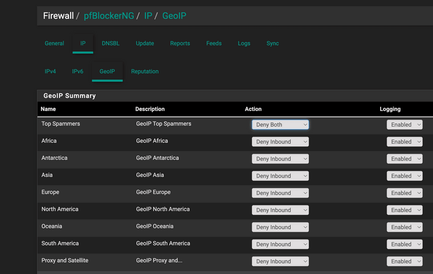Open Action dropdown for Europe
Screen dimensions: 433x274
[x=280, y=193]
